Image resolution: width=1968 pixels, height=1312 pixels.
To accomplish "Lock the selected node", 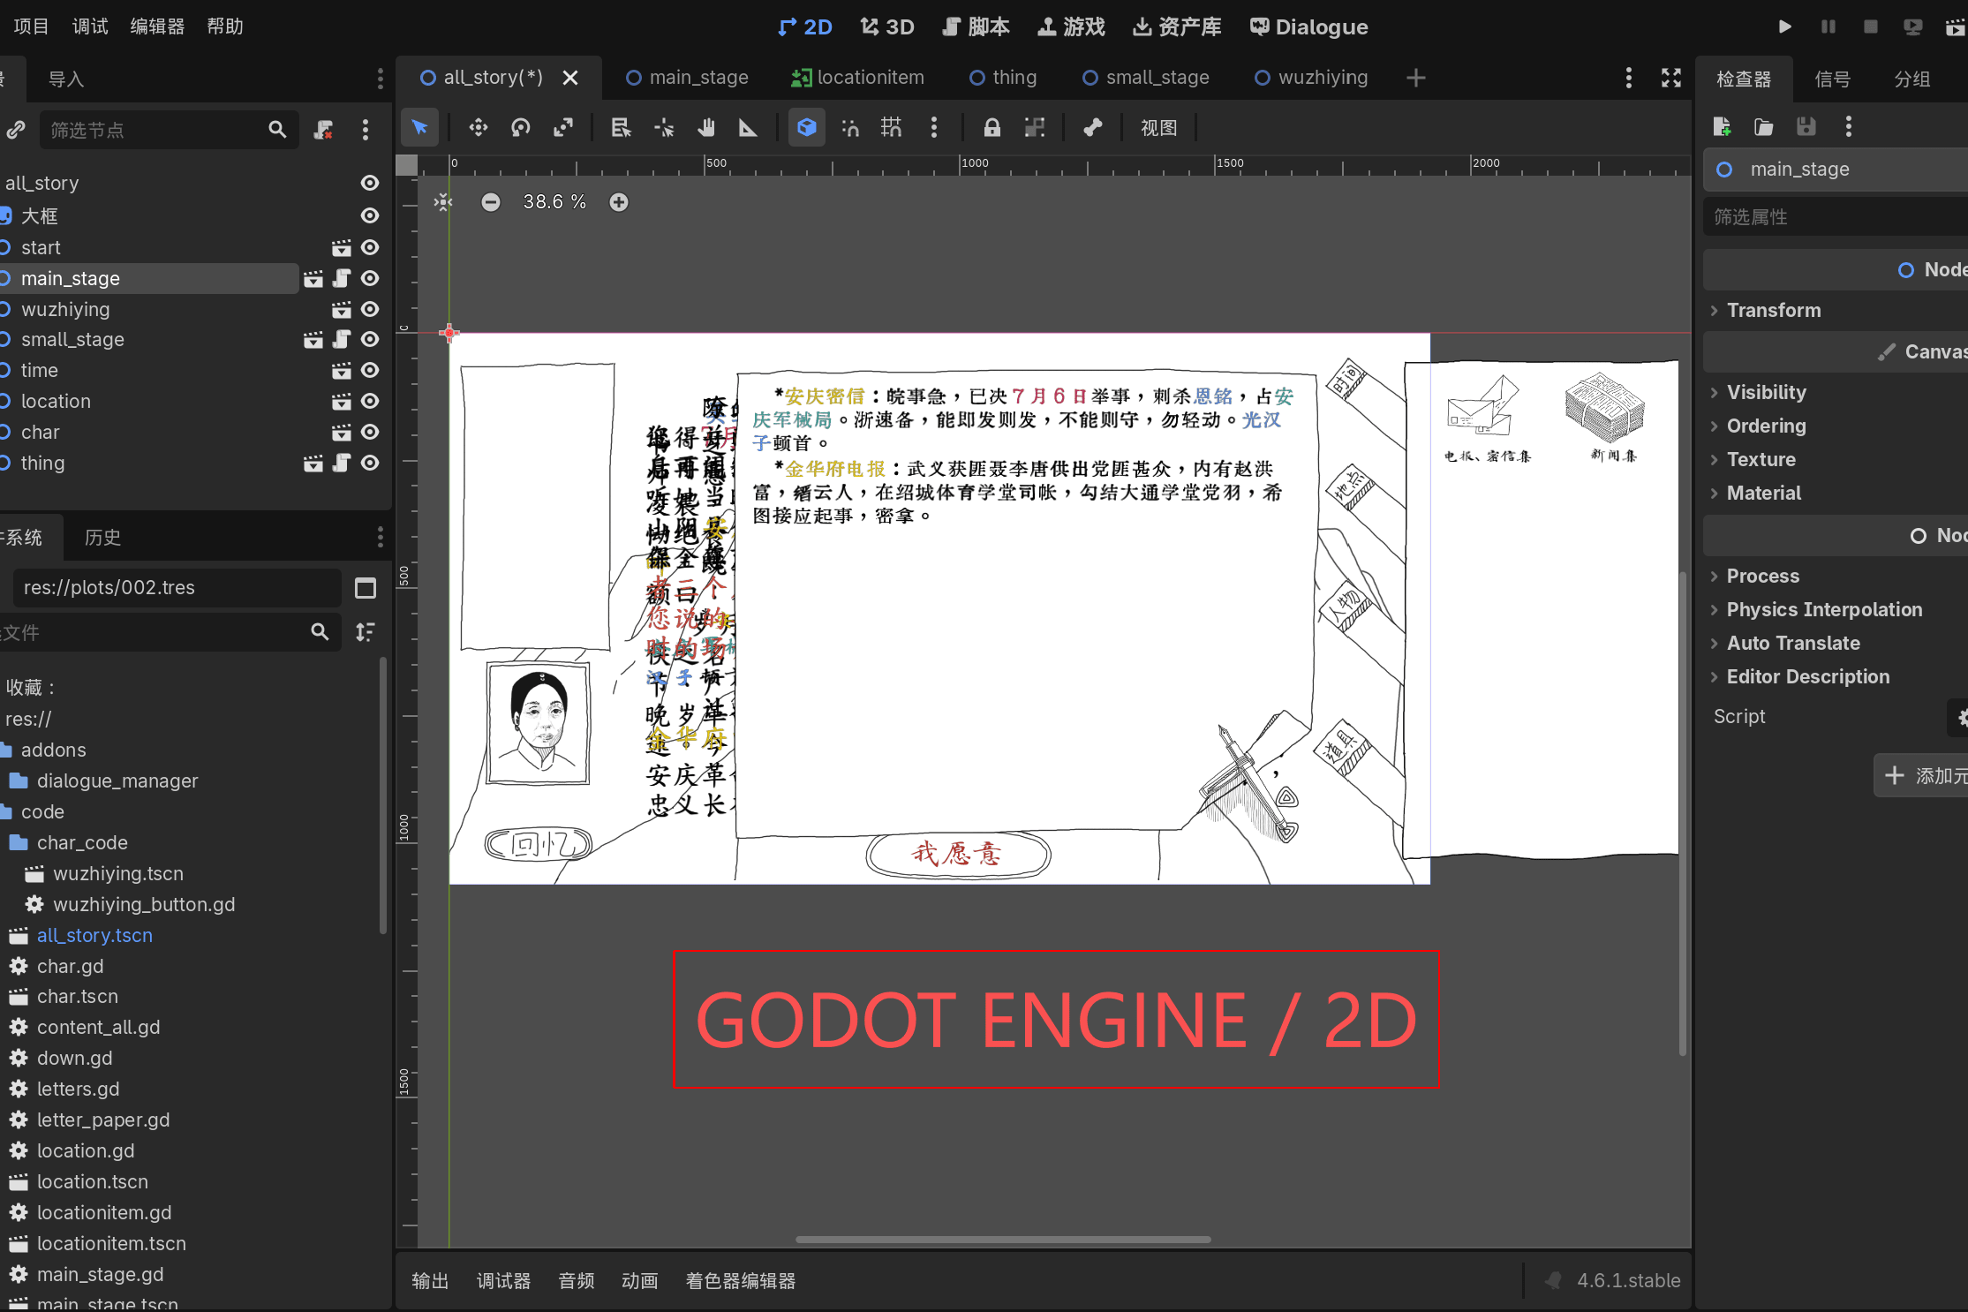I will click(x=992, y=128).
